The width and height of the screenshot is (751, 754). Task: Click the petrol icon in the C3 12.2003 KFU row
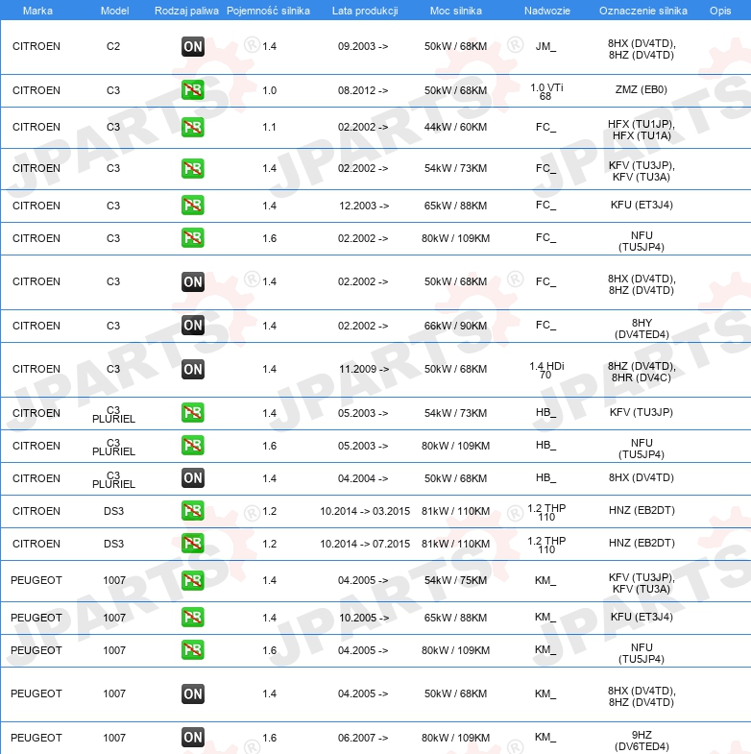tap(193, 206)
